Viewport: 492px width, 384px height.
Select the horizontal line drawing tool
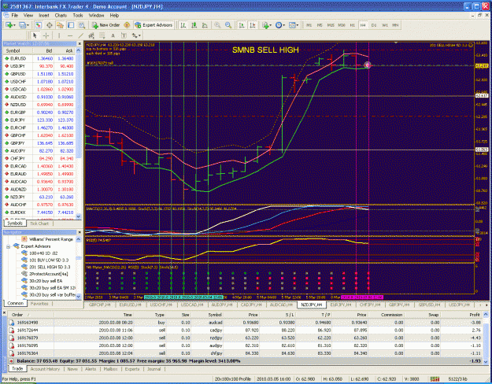(70, 35)
